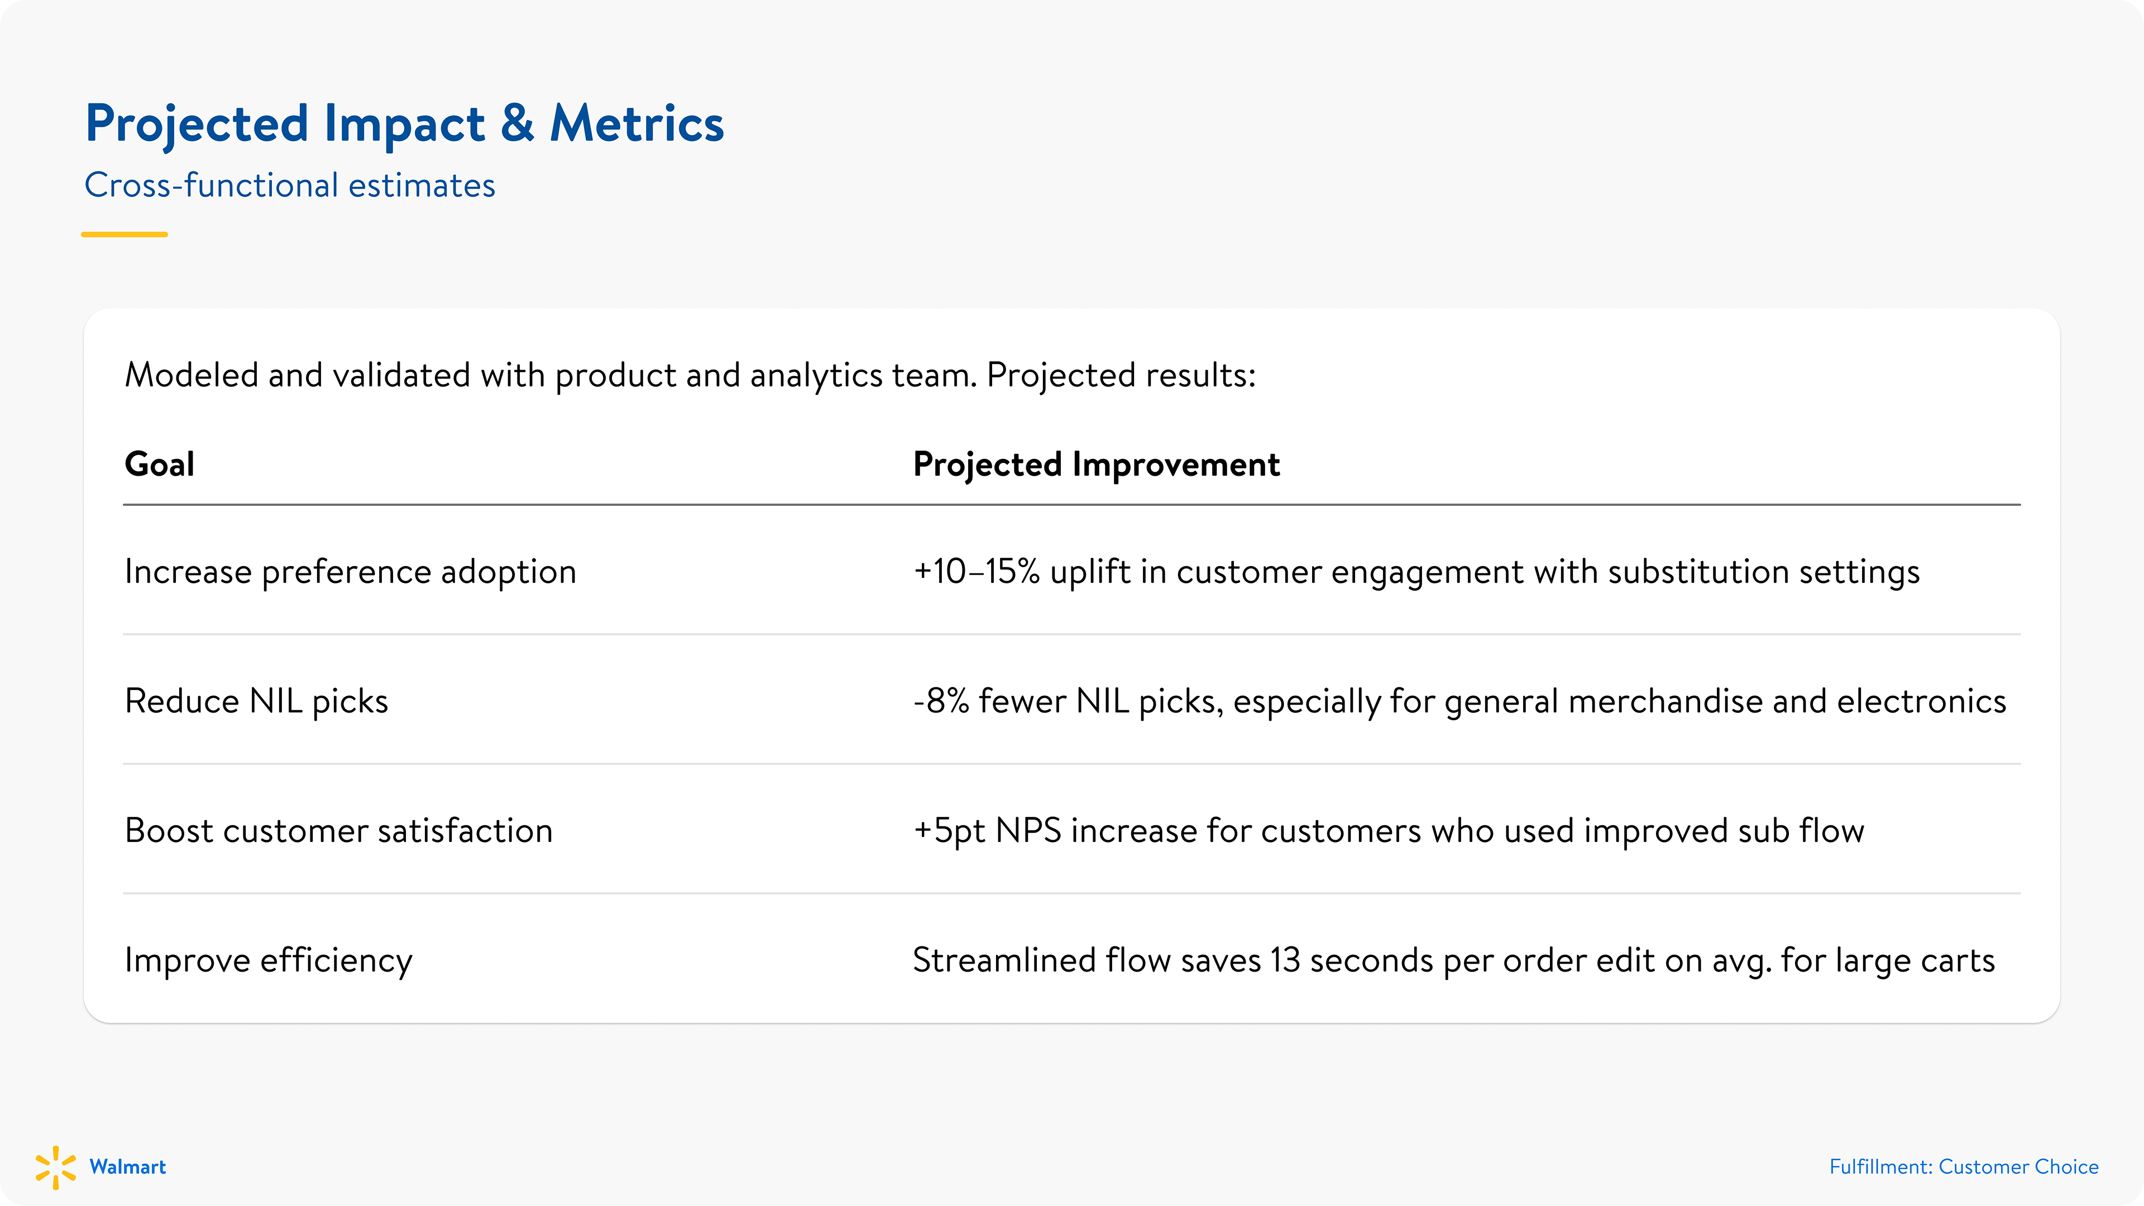The image size is (2144, 1206).
Task: Click the Projected results: phrase
Action: [1121, 375]
